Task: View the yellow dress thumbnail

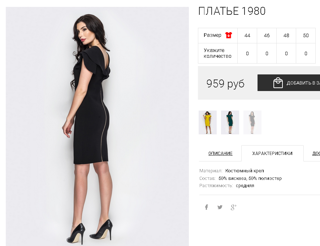Action: (208, 122)
